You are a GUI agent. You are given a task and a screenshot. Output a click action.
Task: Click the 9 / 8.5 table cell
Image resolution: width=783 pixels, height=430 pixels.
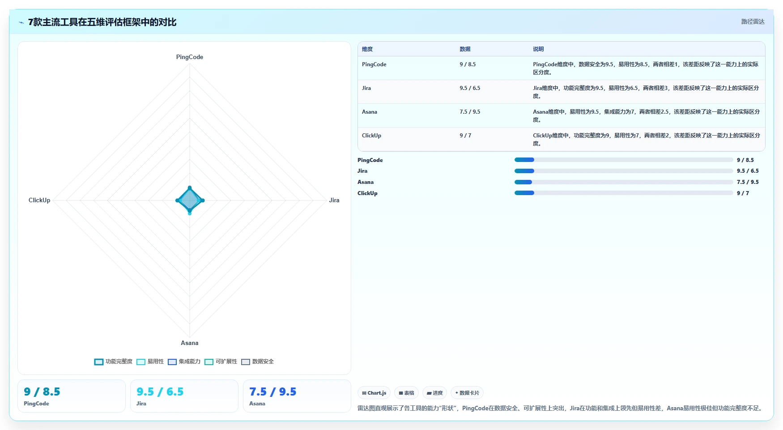pyautogui.click(x=468, y=64)
